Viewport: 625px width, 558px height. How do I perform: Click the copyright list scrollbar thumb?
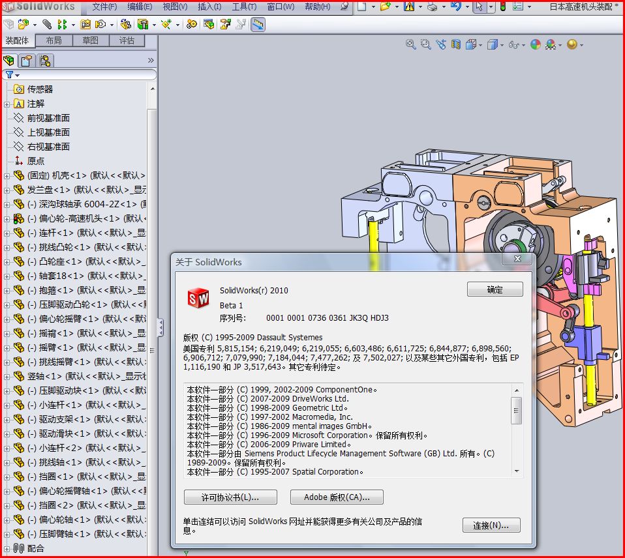click(x=516, y=410)
